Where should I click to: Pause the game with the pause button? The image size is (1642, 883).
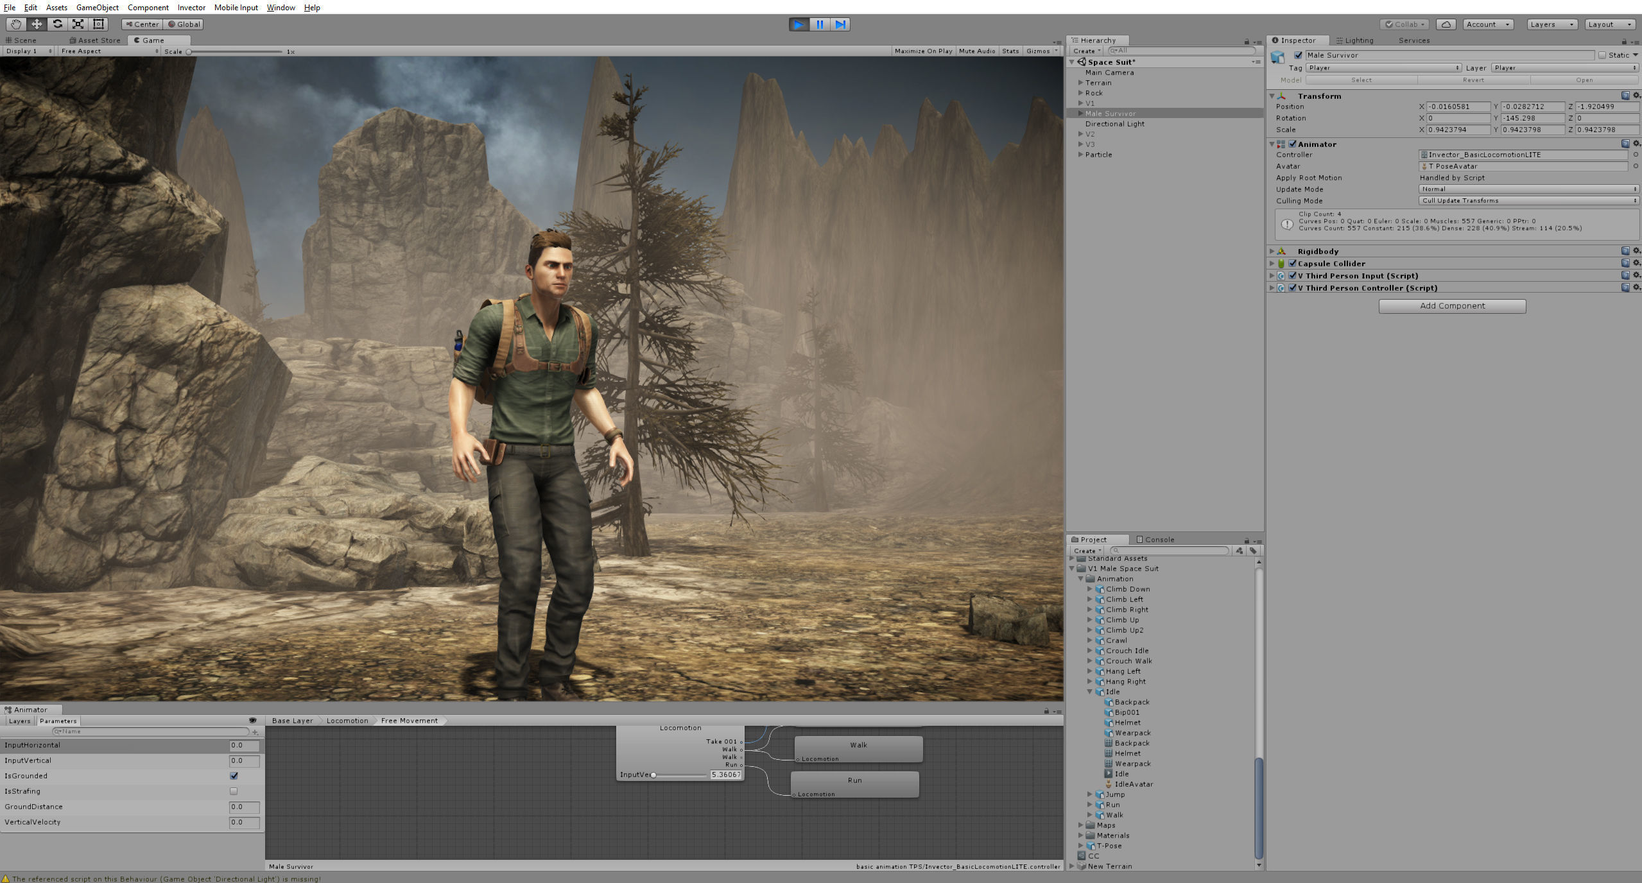point(820,24)
